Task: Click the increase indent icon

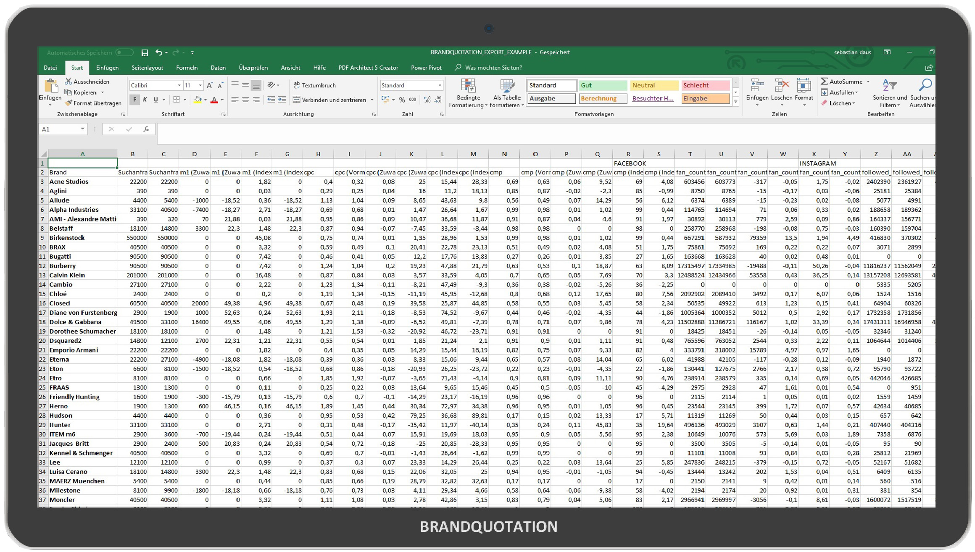Action: coord(282,100)
